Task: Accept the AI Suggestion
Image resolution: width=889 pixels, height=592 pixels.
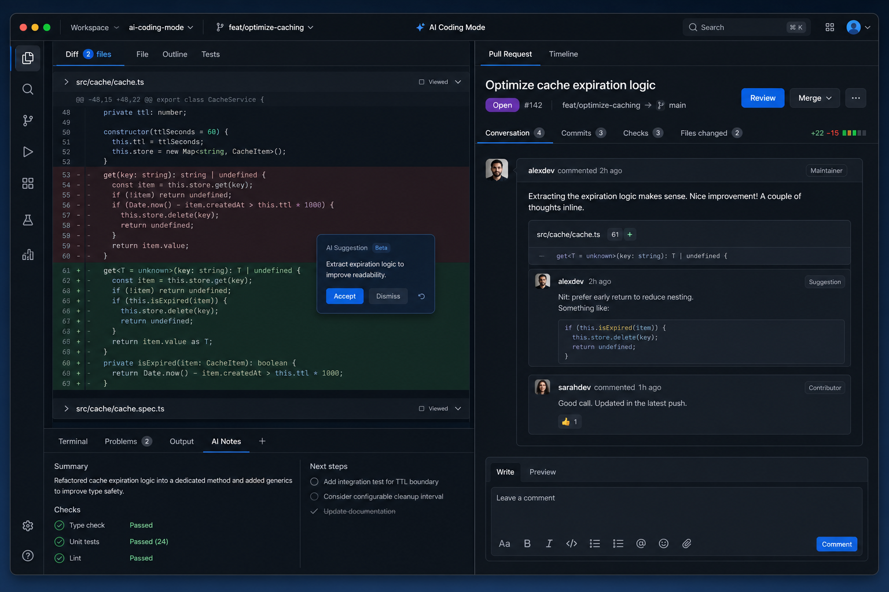Action: pos(345,297)
